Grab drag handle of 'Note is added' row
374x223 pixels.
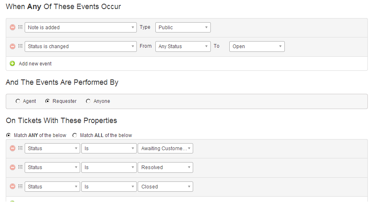click(20, 28)
